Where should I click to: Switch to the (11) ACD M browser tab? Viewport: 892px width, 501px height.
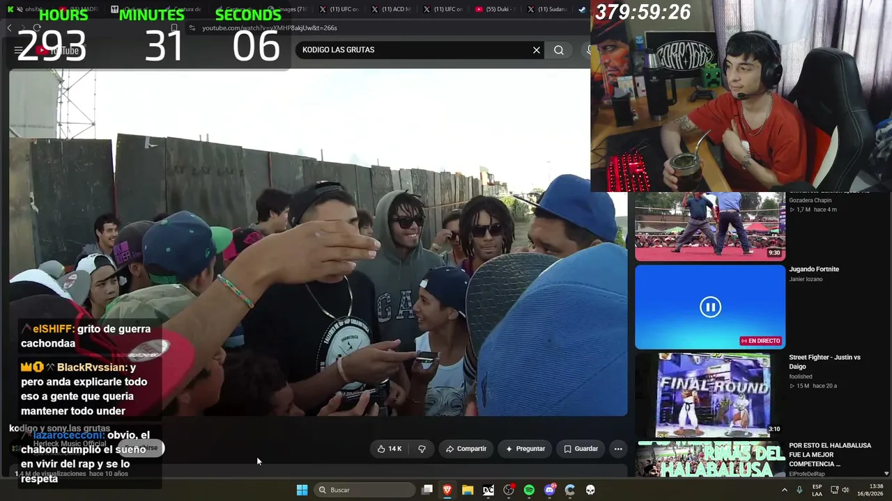(392, 9)
